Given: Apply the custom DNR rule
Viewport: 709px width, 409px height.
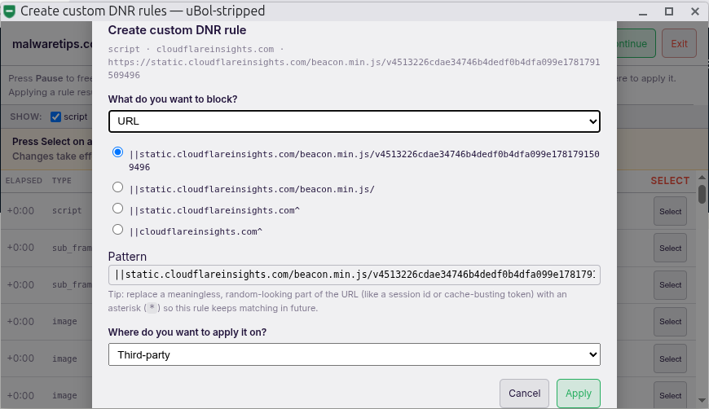Looking at the screenshot, I should click(x=579, y=394).
